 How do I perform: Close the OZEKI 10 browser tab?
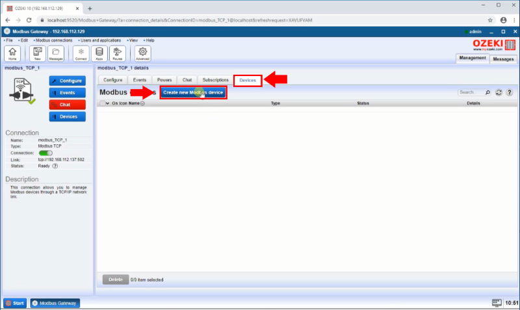click(77, 8)
